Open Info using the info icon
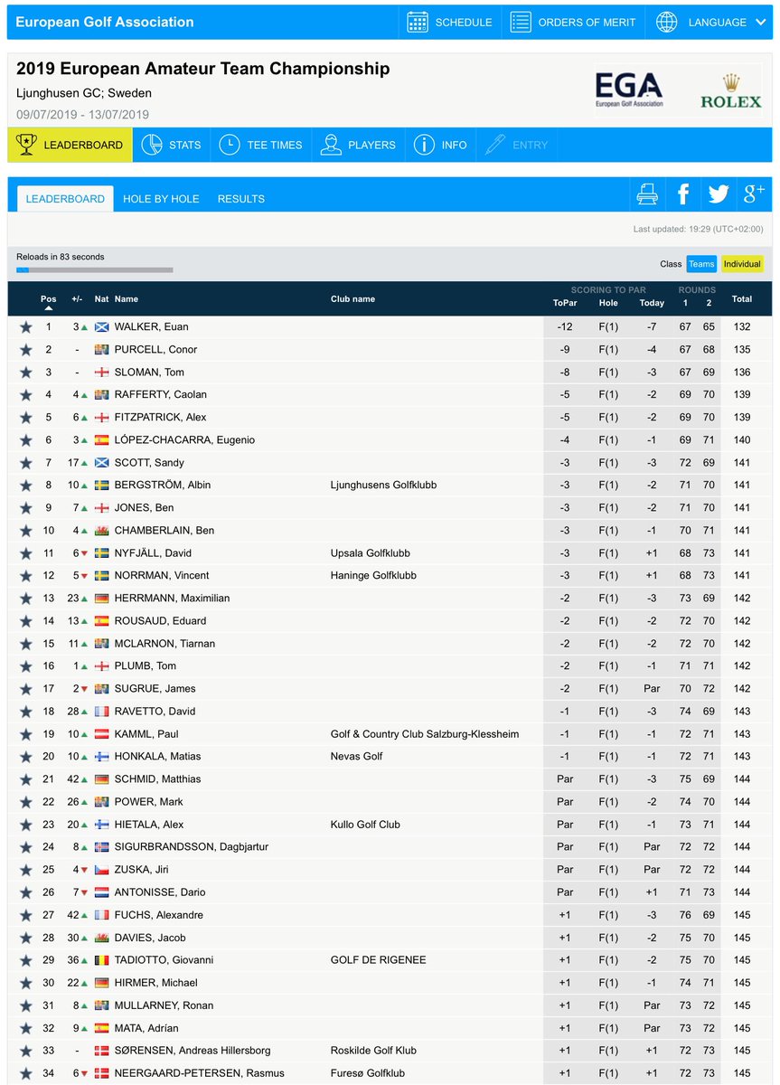The height and width of the screenshot is (1085, 780). tap(425, 145)
